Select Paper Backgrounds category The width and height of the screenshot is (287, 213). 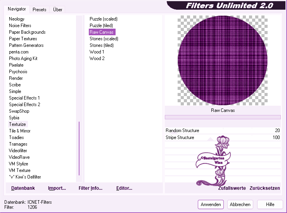tap(27, 32)
